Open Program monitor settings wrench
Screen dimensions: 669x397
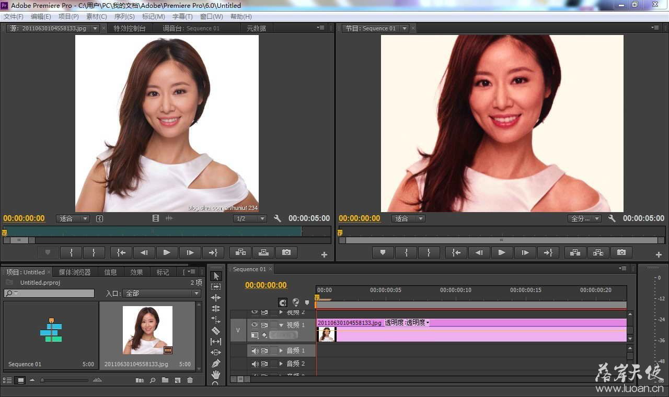click(612, 218)
